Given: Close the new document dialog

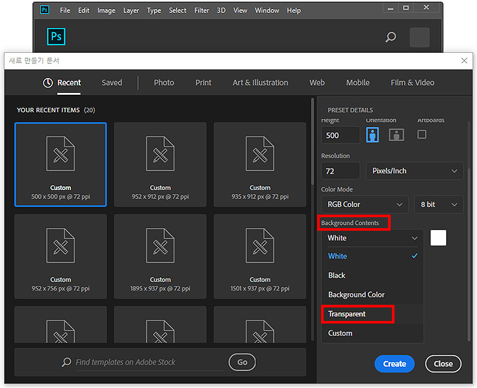Looking at the screenshot, I should click(464, 61).
